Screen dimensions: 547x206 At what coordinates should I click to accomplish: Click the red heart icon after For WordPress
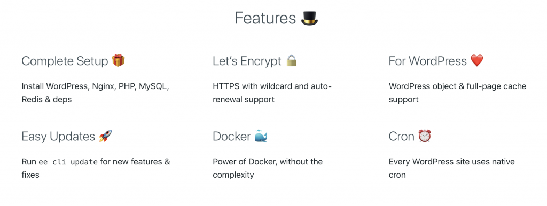coord(477,61)
